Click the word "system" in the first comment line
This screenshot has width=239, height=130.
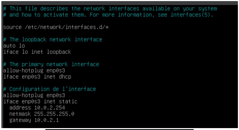(x=207, y=8)
